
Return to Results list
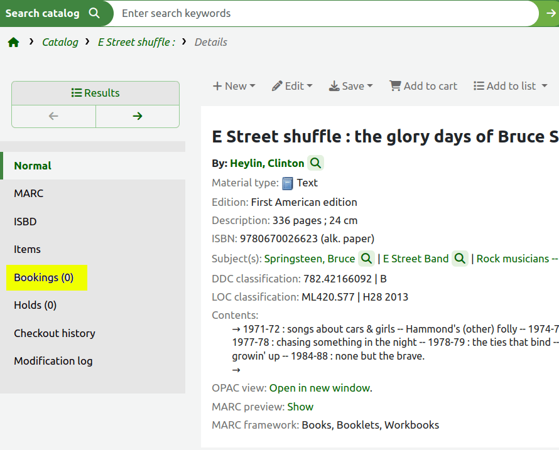tap(95, 93)
